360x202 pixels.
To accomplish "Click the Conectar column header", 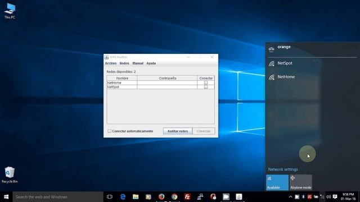I will [x=206, y=78].
